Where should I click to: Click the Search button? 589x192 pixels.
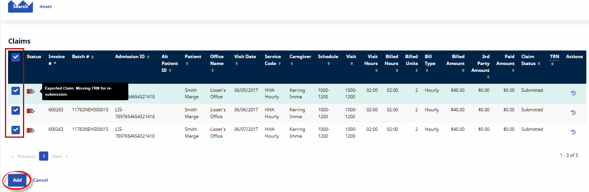[20, 7]
